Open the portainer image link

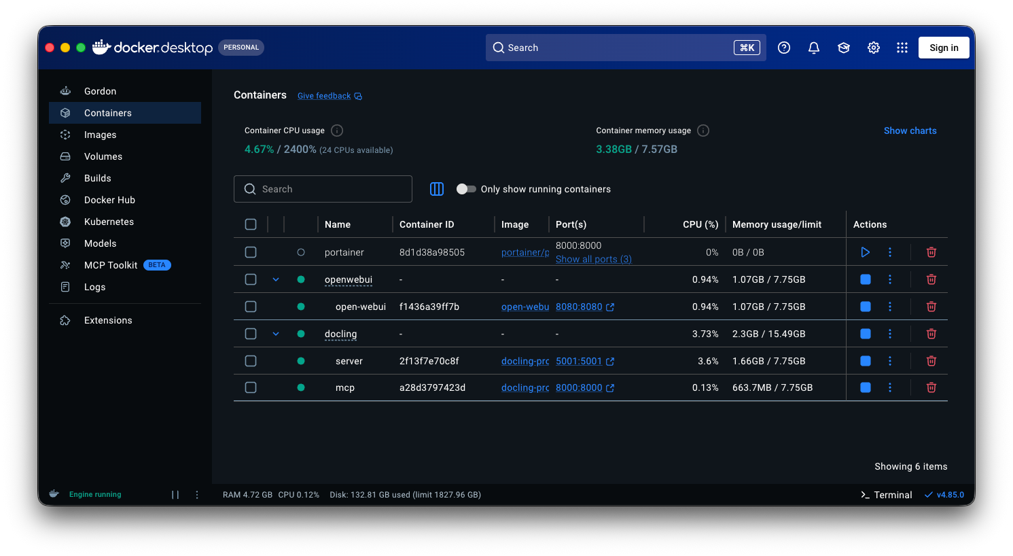click(x=525, y=252)
